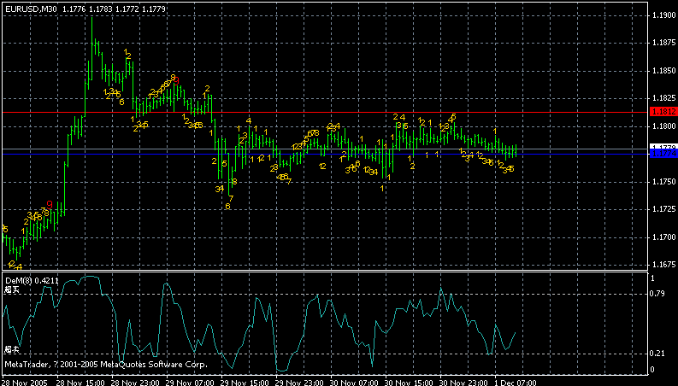Click the 0.79 DeMarker level label
The image size is (678, 386).
pos(657,294)
